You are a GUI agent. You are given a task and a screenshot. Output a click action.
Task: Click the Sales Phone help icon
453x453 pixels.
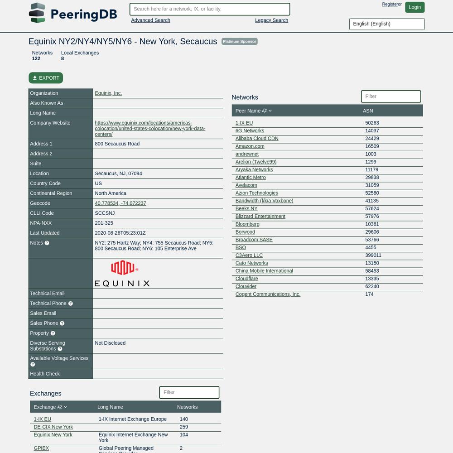point(62,323)
